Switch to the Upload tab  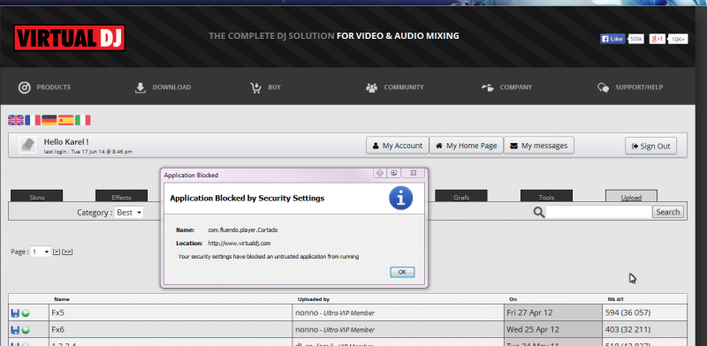[x=631, y=197]
